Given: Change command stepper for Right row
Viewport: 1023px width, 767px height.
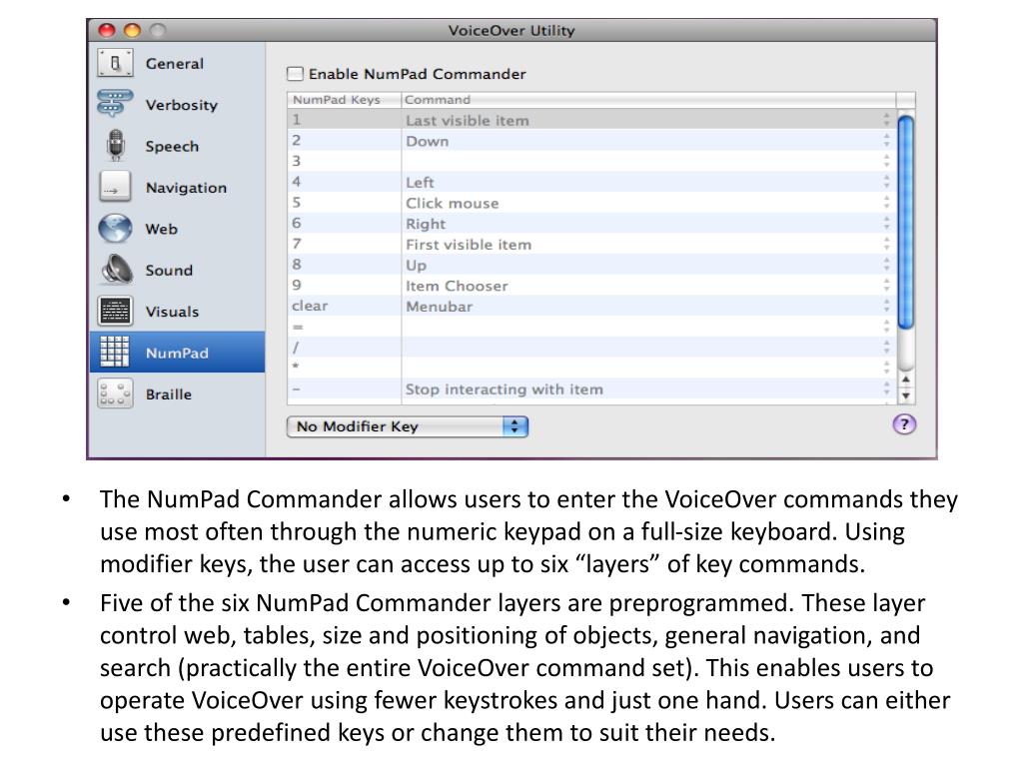Looking at the screenshot, I should (886, 223).
